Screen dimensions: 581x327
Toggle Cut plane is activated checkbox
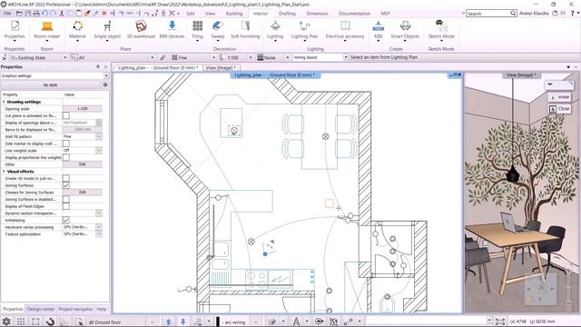pos(66,115)
